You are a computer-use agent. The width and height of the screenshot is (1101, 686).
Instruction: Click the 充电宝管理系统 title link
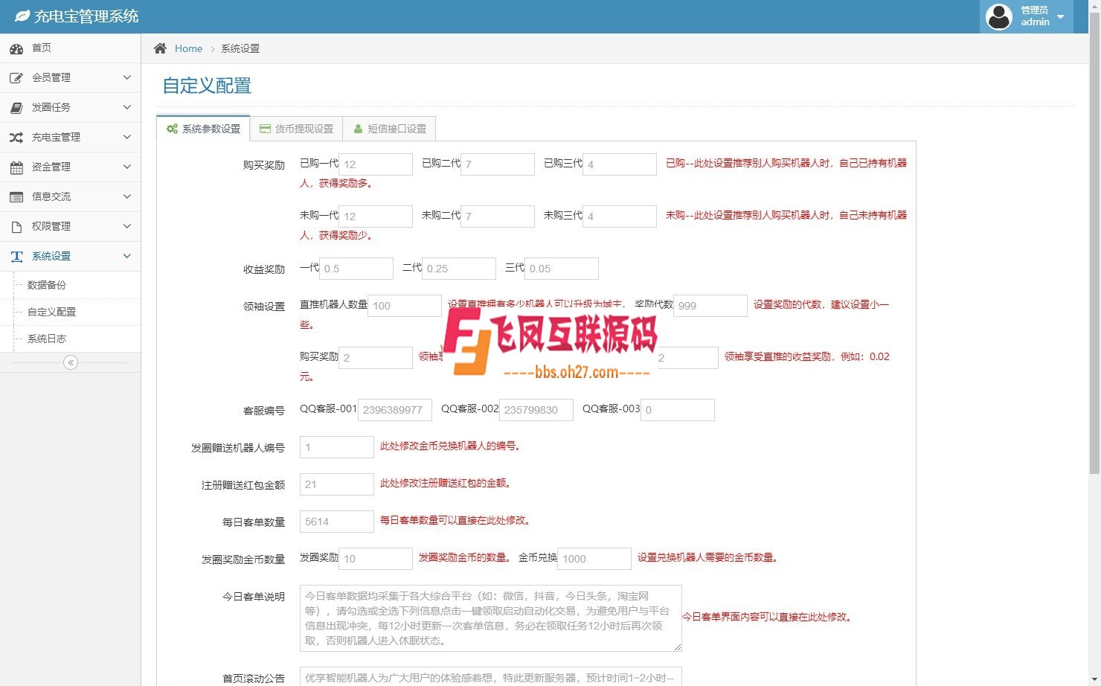86,16
